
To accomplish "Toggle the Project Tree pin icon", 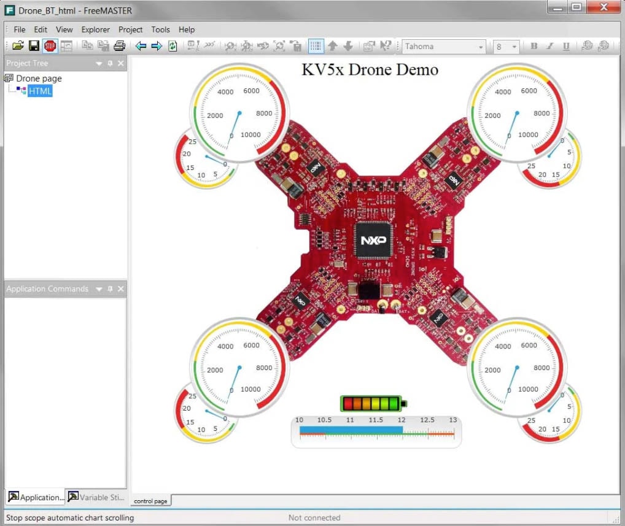I will pyautogui.click(x=111, y=63).
